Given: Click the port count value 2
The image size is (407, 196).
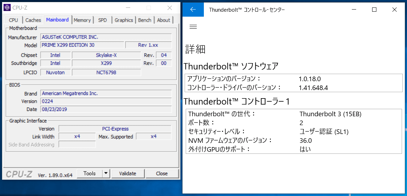Looking at the screenshot, I should (x=301, y=123).
